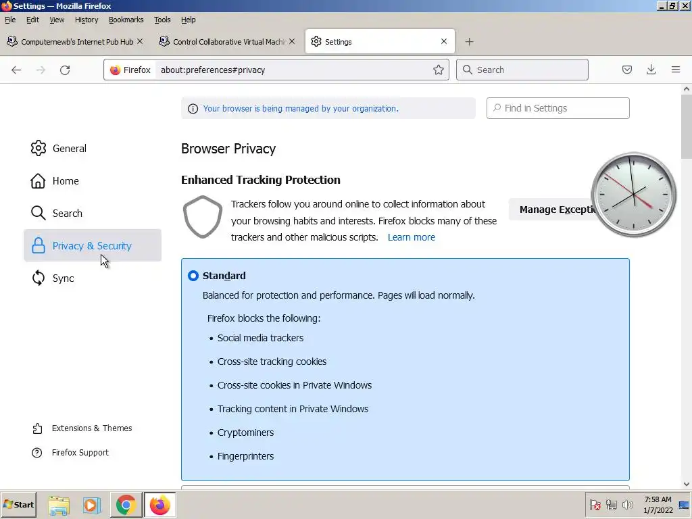Close the Computernewb's Internet Pub Hub tab
The width and height of the screenshot is (692, 519).
(140, 41)
